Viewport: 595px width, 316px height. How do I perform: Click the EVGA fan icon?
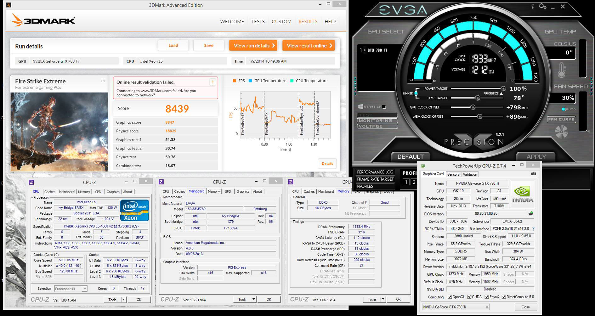561,132
